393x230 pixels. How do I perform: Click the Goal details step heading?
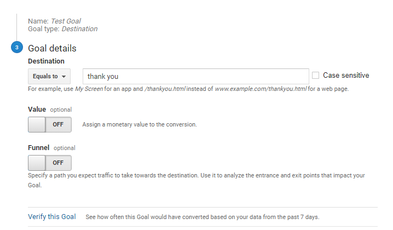click(52, 48)
